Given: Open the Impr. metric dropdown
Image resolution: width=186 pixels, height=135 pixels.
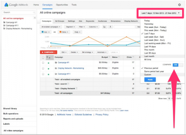Looking at the screenshot, I should (46, 32).
